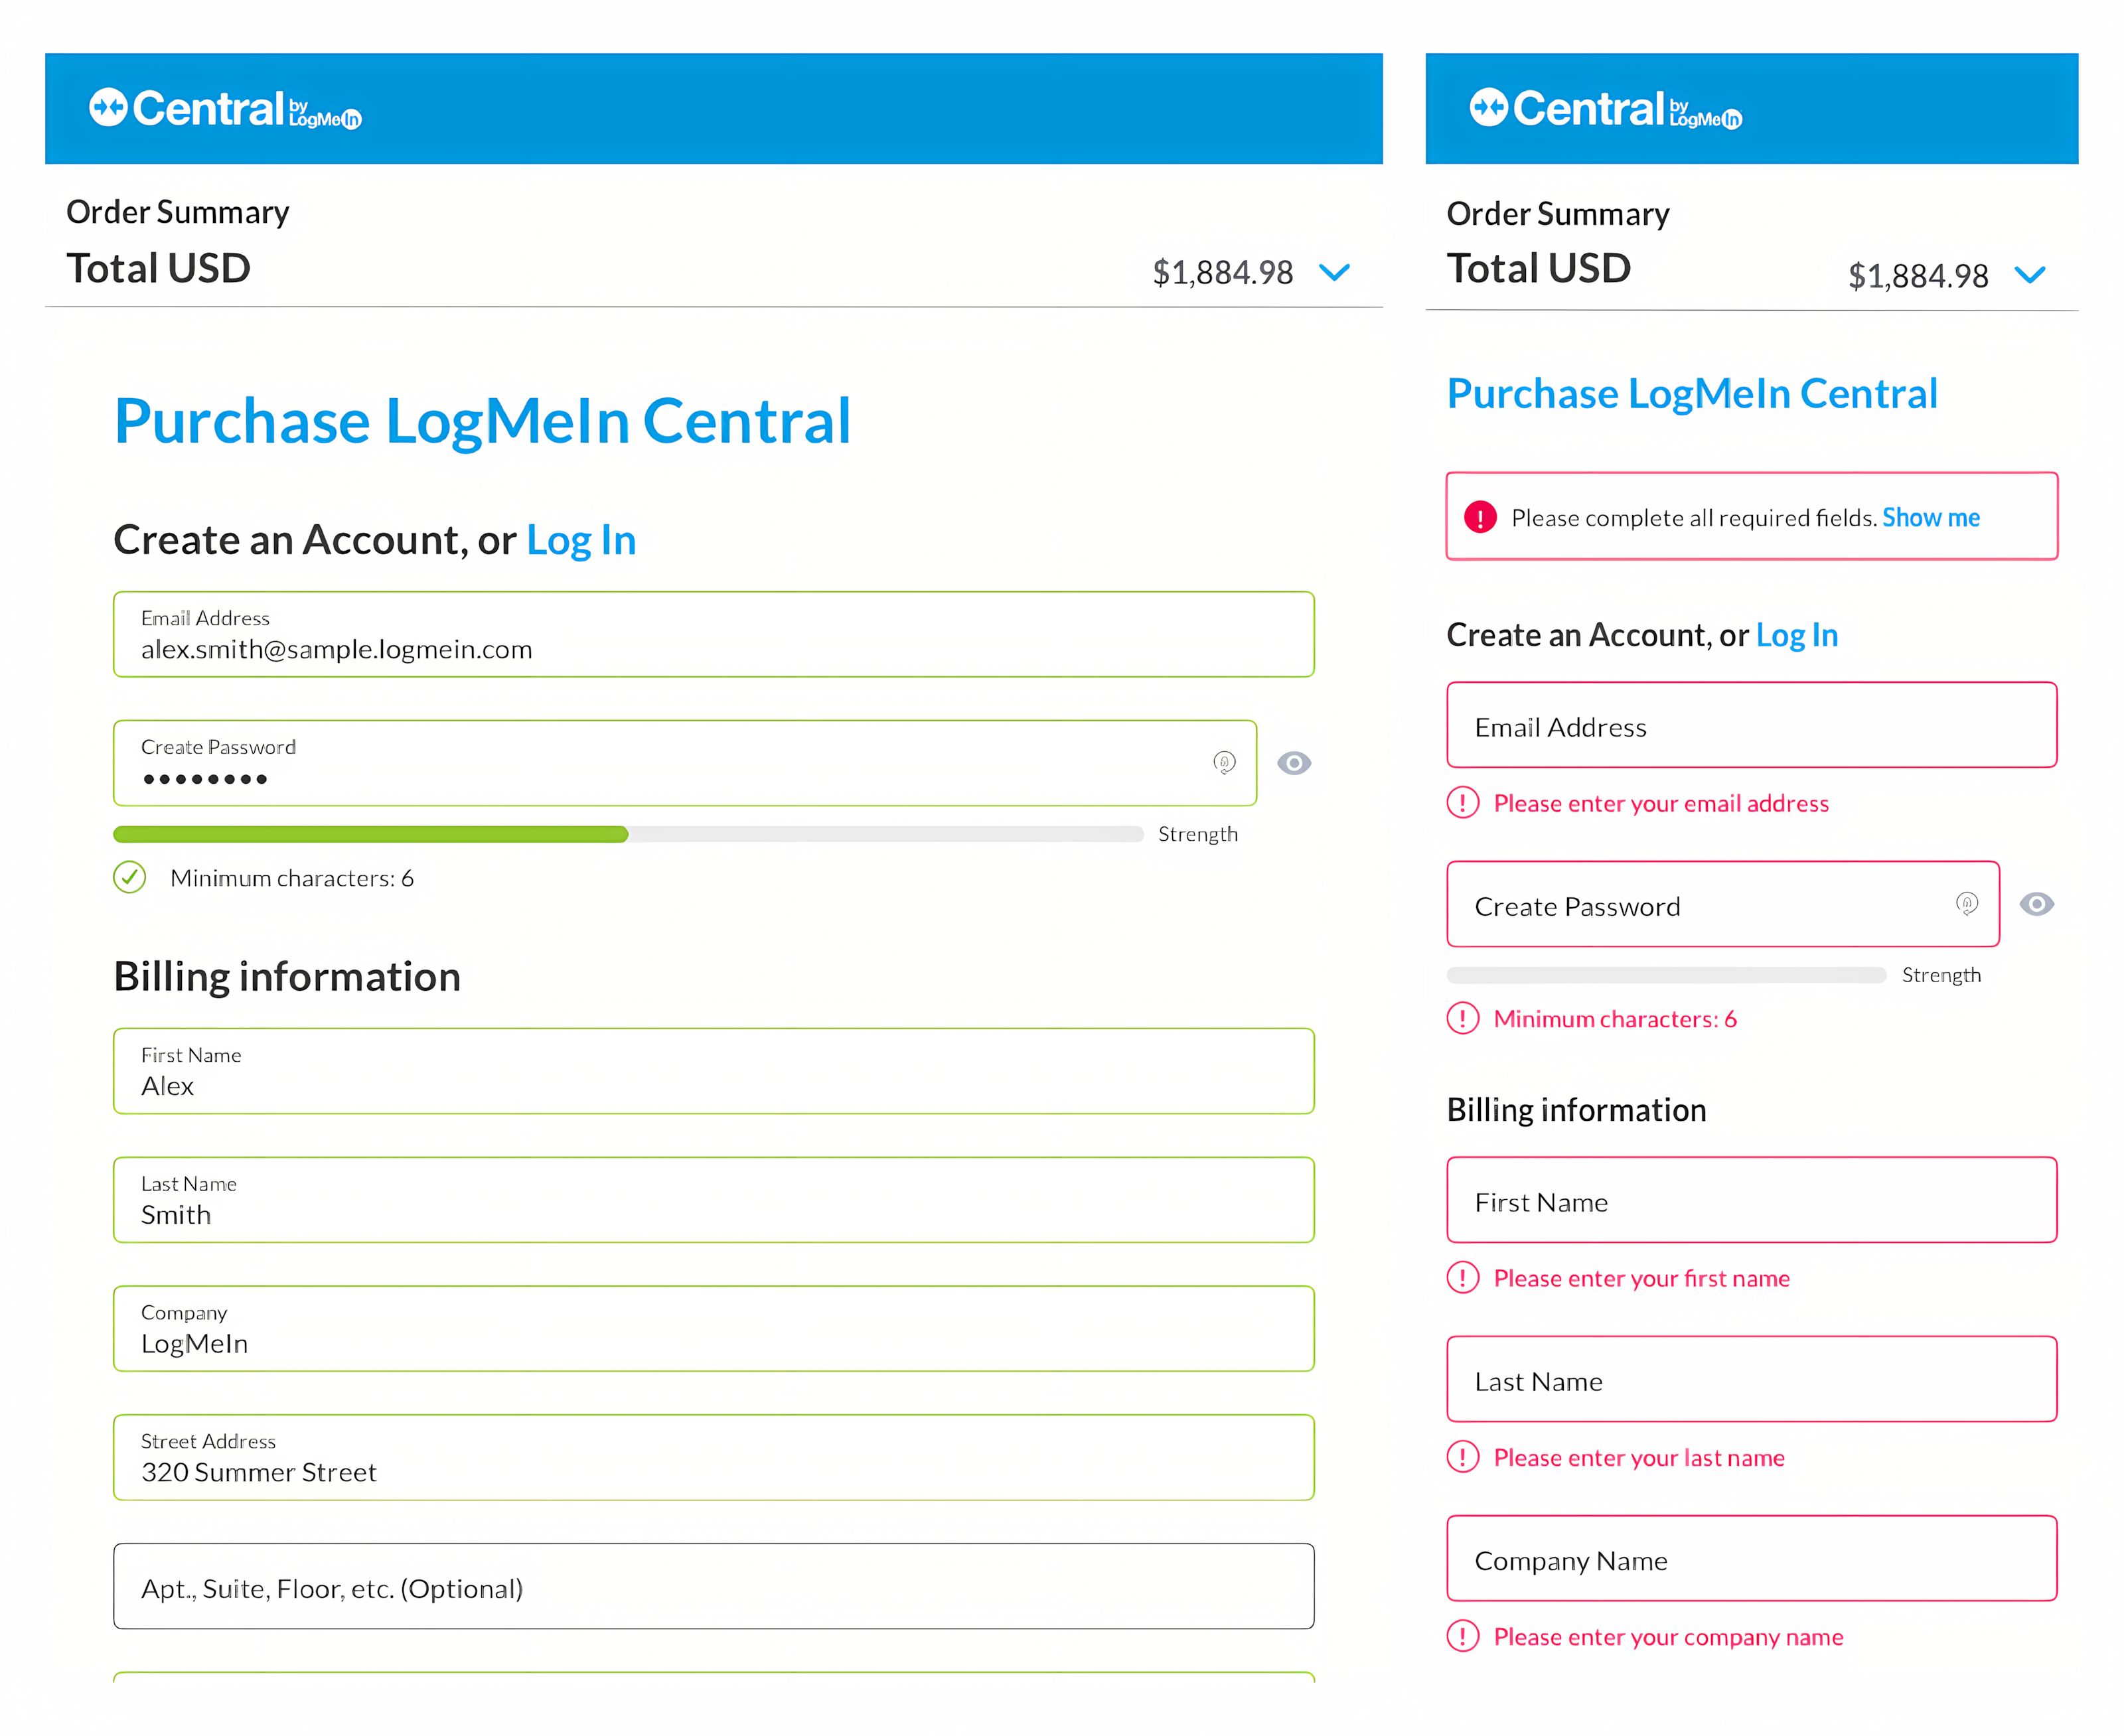Click warning icon beside company name error
The width and height of the screenshot is (2124, 1736).
[x=1462, y=1637]
